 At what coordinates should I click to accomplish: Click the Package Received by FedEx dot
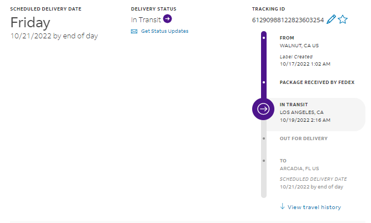[x=264, y=82]
